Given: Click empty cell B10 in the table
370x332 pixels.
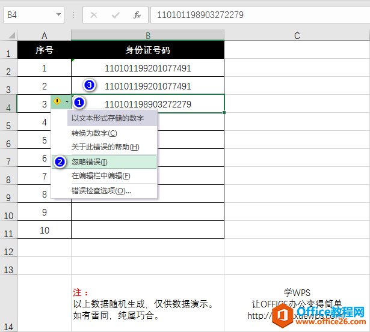Looking at the screenshot, I should click(148, 212).
